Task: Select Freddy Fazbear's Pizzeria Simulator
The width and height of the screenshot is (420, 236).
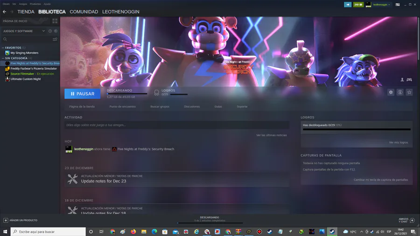Action: 31,69
